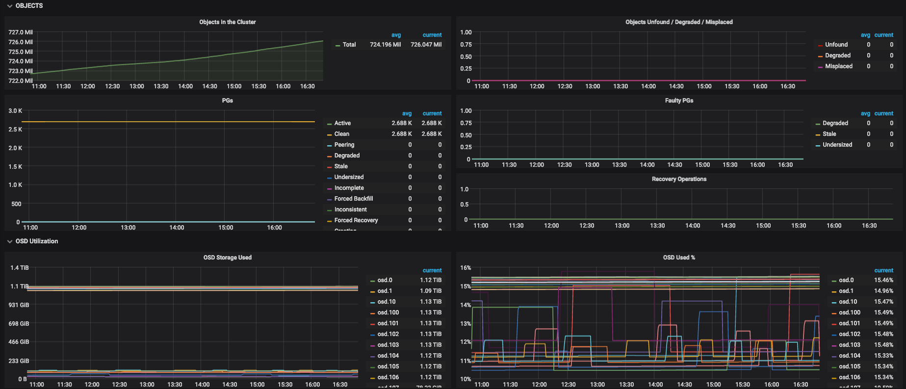The image size is (906, 389).
Task: Click osd.0 color swatch in OSD Used % legend
Action: [x=834, y=281]
